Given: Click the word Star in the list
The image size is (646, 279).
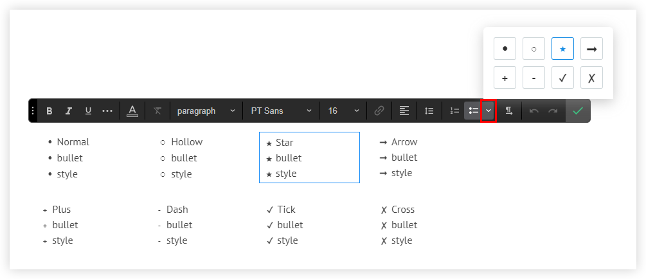Looking at the screenshot, I should click(x=284, y=143).
